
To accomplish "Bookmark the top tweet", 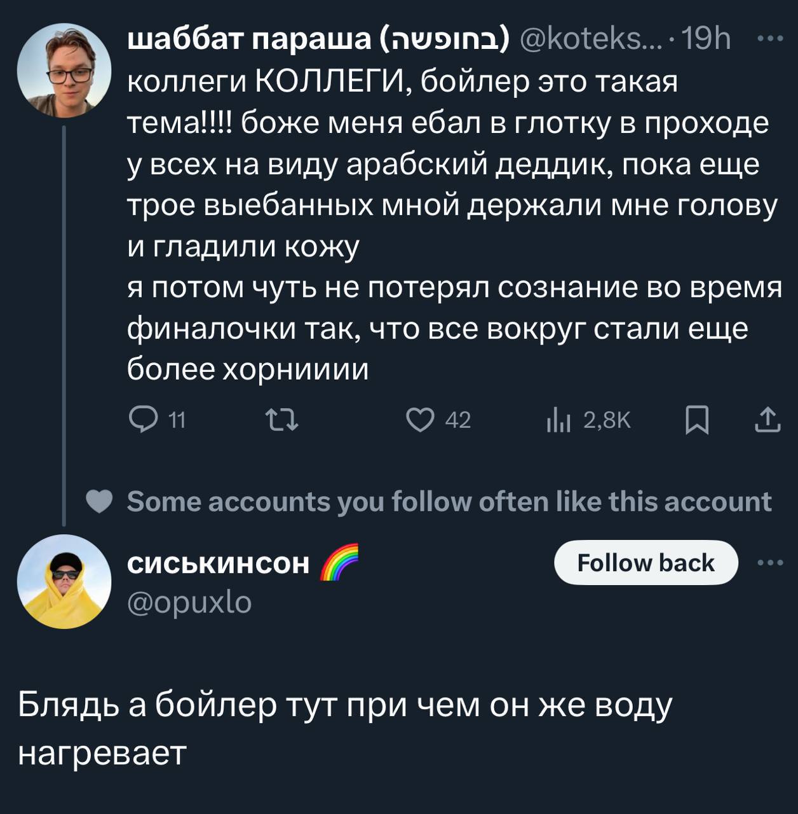I will point(697,420).
